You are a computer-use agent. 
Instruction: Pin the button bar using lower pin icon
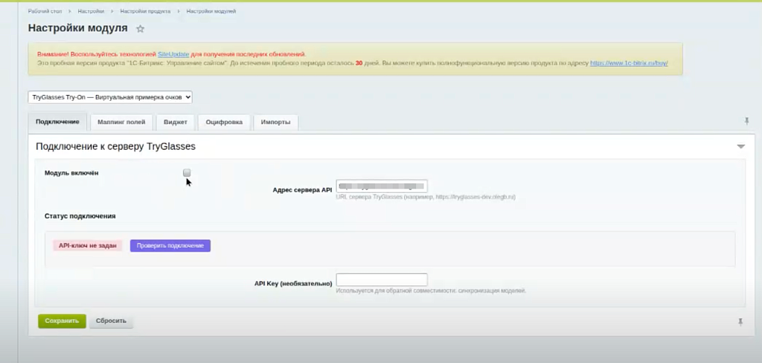pyautogui.click(x=740, y=322)
